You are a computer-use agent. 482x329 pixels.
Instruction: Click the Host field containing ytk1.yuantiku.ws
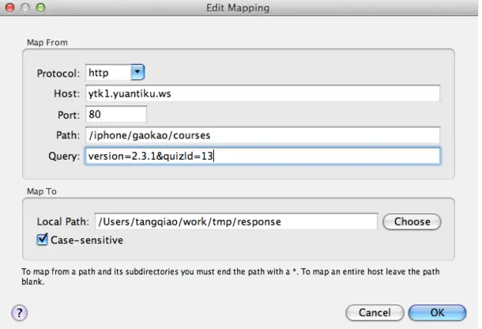pos(263,93)
